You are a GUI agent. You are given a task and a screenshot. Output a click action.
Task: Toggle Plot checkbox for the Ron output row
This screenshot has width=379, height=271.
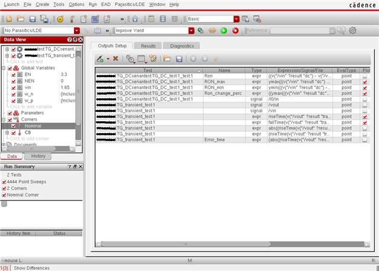point(365,76)
